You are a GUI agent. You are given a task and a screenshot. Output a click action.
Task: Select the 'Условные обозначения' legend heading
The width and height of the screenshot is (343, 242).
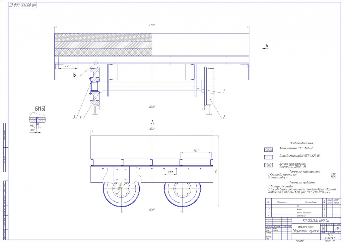[x=301, y=143]
